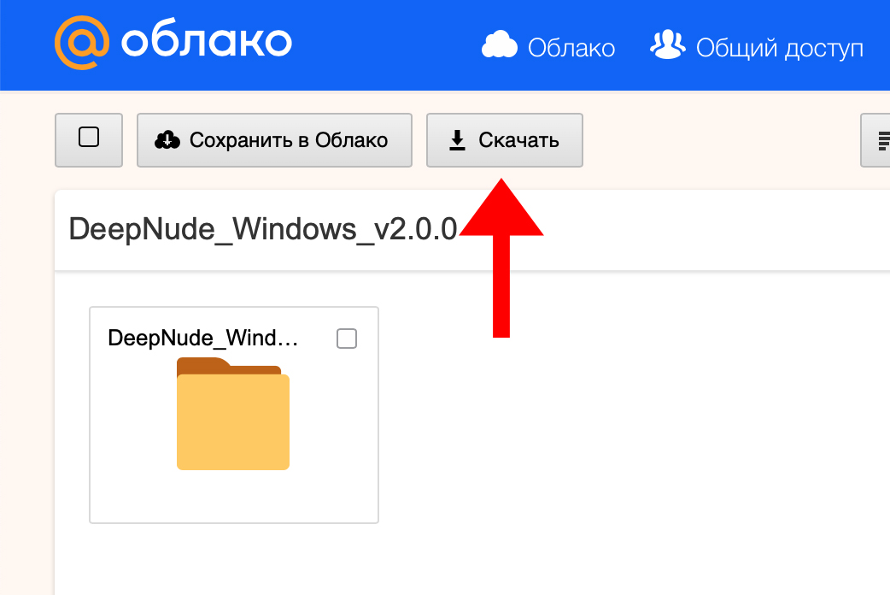The height and width of the screenshot is (595, 890).
Task: Open the Облако cloud navigation item
Action: pyautogui.click(x=548, y=47)
